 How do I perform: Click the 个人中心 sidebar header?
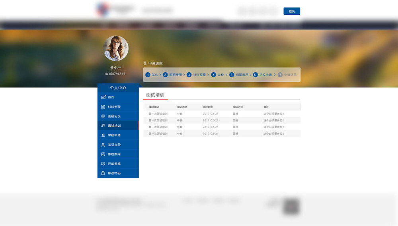tap(118, 87)
